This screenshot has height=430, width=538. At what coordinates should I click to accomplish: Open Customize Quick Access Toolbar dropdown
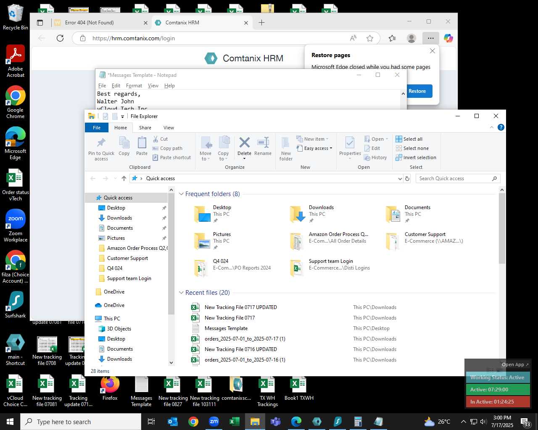point(123,117)
